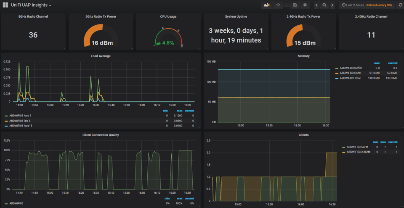Image resolution: width=404 pixels, height=208 pixels.
Task: Sort Client Connection Quality legend by max
Action: coord(179,198)
